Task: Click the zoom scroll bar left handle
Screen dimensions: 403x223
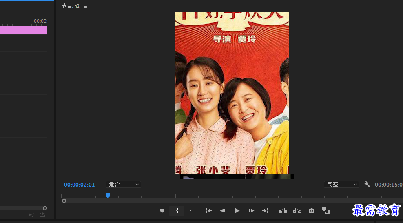Action: tap(64, 201)
